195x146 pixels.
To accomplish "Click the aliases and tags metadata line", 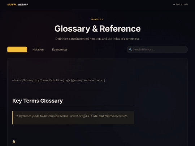I will [58, 80].
